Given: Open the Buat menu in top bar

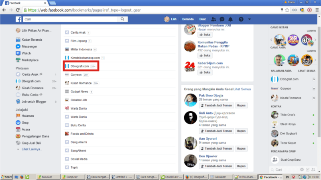Looking at the screenshot, I should point(203,19).
